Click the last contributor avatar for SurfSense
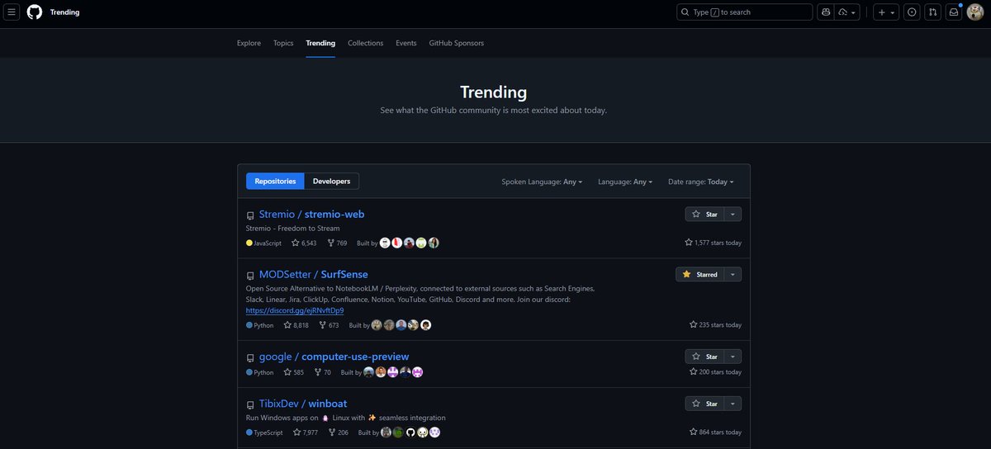This screenshot has height=449, width=991. coord(426,325)
